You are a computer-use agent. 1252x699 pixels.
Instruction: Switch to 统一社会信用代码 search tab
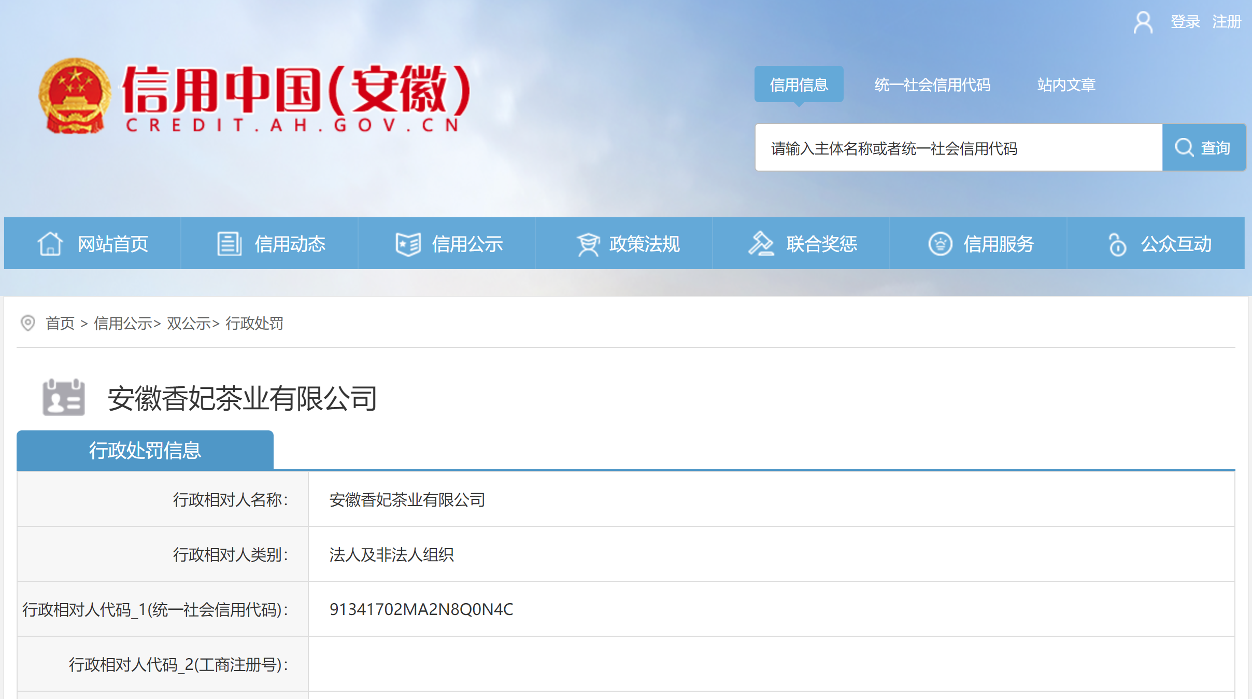932,85
